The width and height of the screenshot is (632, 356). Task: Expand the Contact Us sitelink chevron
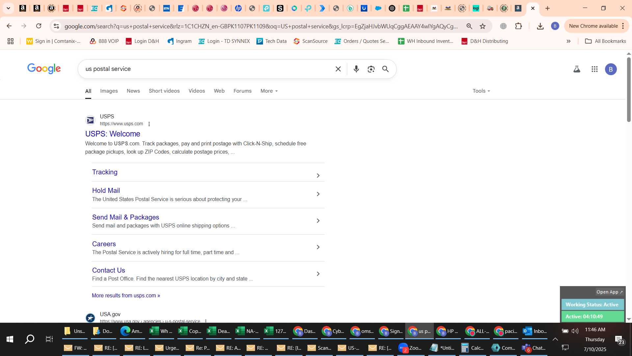318,274
